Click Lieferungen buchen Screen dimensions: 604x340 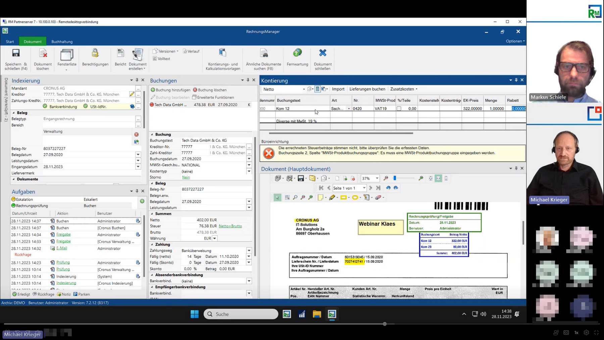[x=367, y=89]
